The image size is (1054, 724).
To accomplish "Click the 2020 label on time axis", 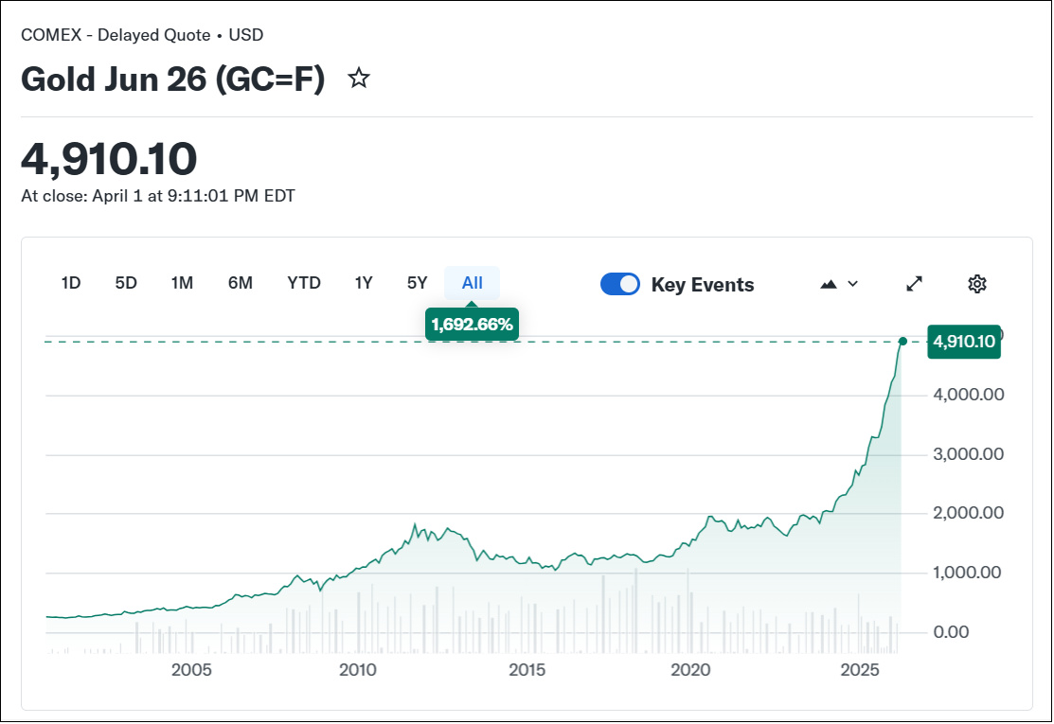I will [690, 670].
